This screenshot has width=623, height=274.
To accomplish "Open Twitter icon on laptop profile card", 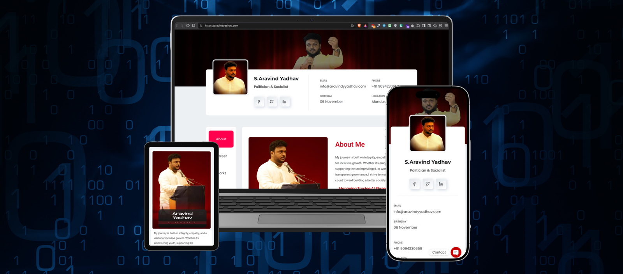I will click(272, 102).
